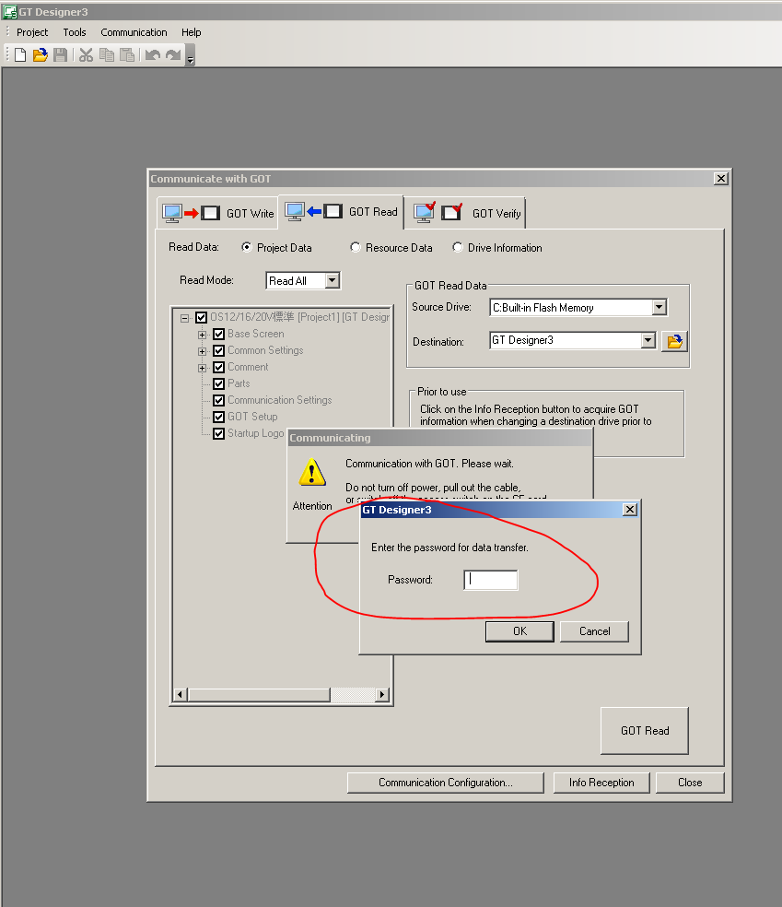Click the Close button at dialog bottom
Image resolution: width=782 pixels, height=907 pixels.
(x=690, y=783)
